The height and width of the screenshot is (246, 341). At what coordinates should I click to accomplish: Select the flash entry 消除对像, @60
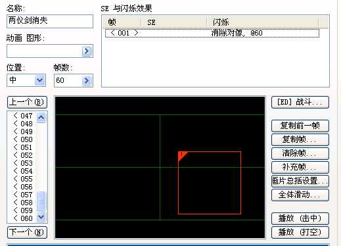237,33
